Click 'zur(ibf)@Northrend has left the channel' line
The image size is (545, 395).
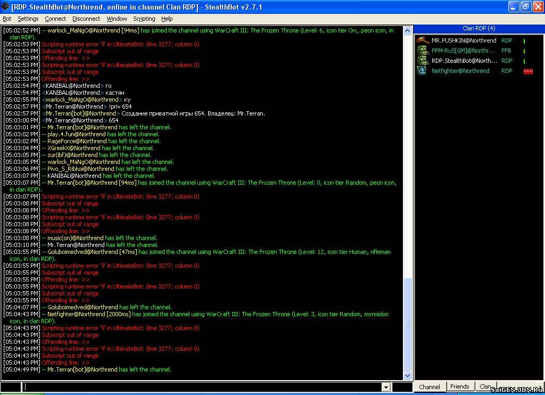pyautogui.click(x=78, y=155)
